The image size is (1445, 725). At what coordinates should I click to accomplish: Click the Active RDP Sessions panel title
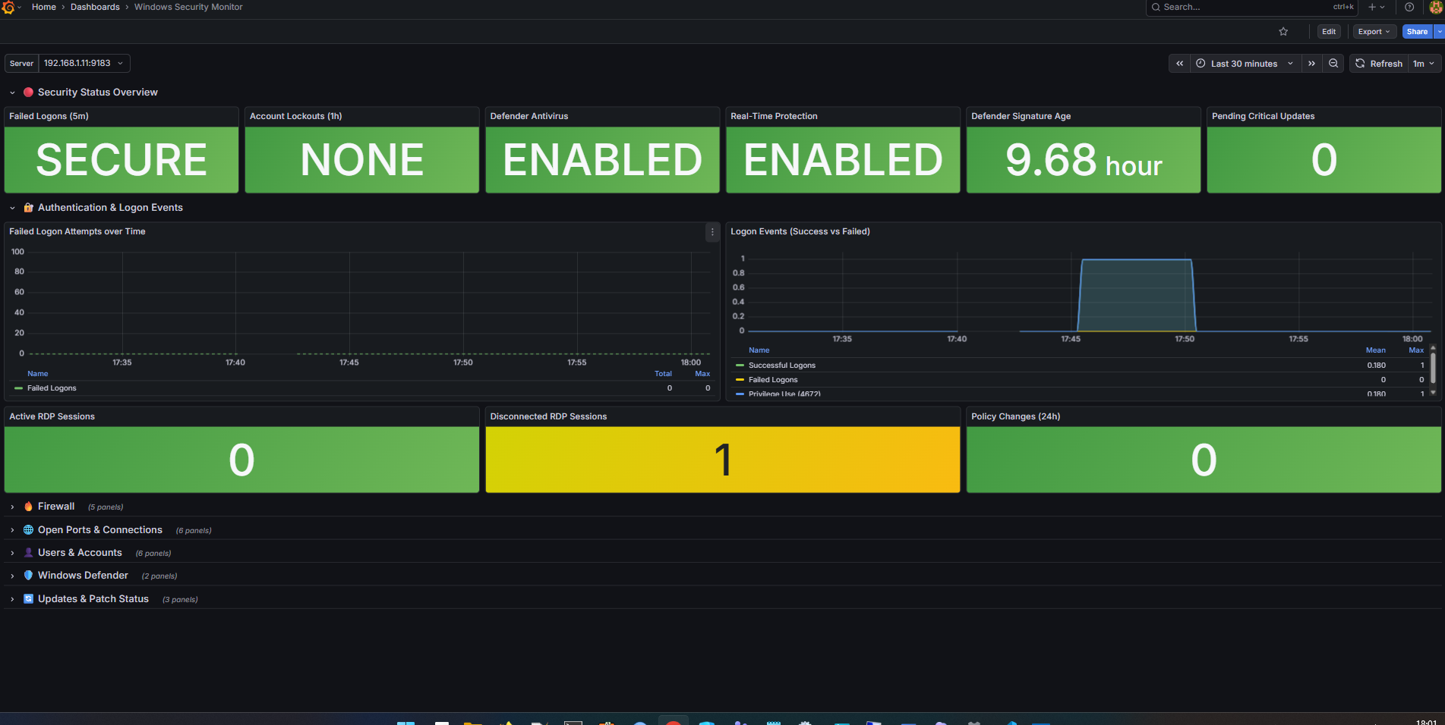pos(52,416)
